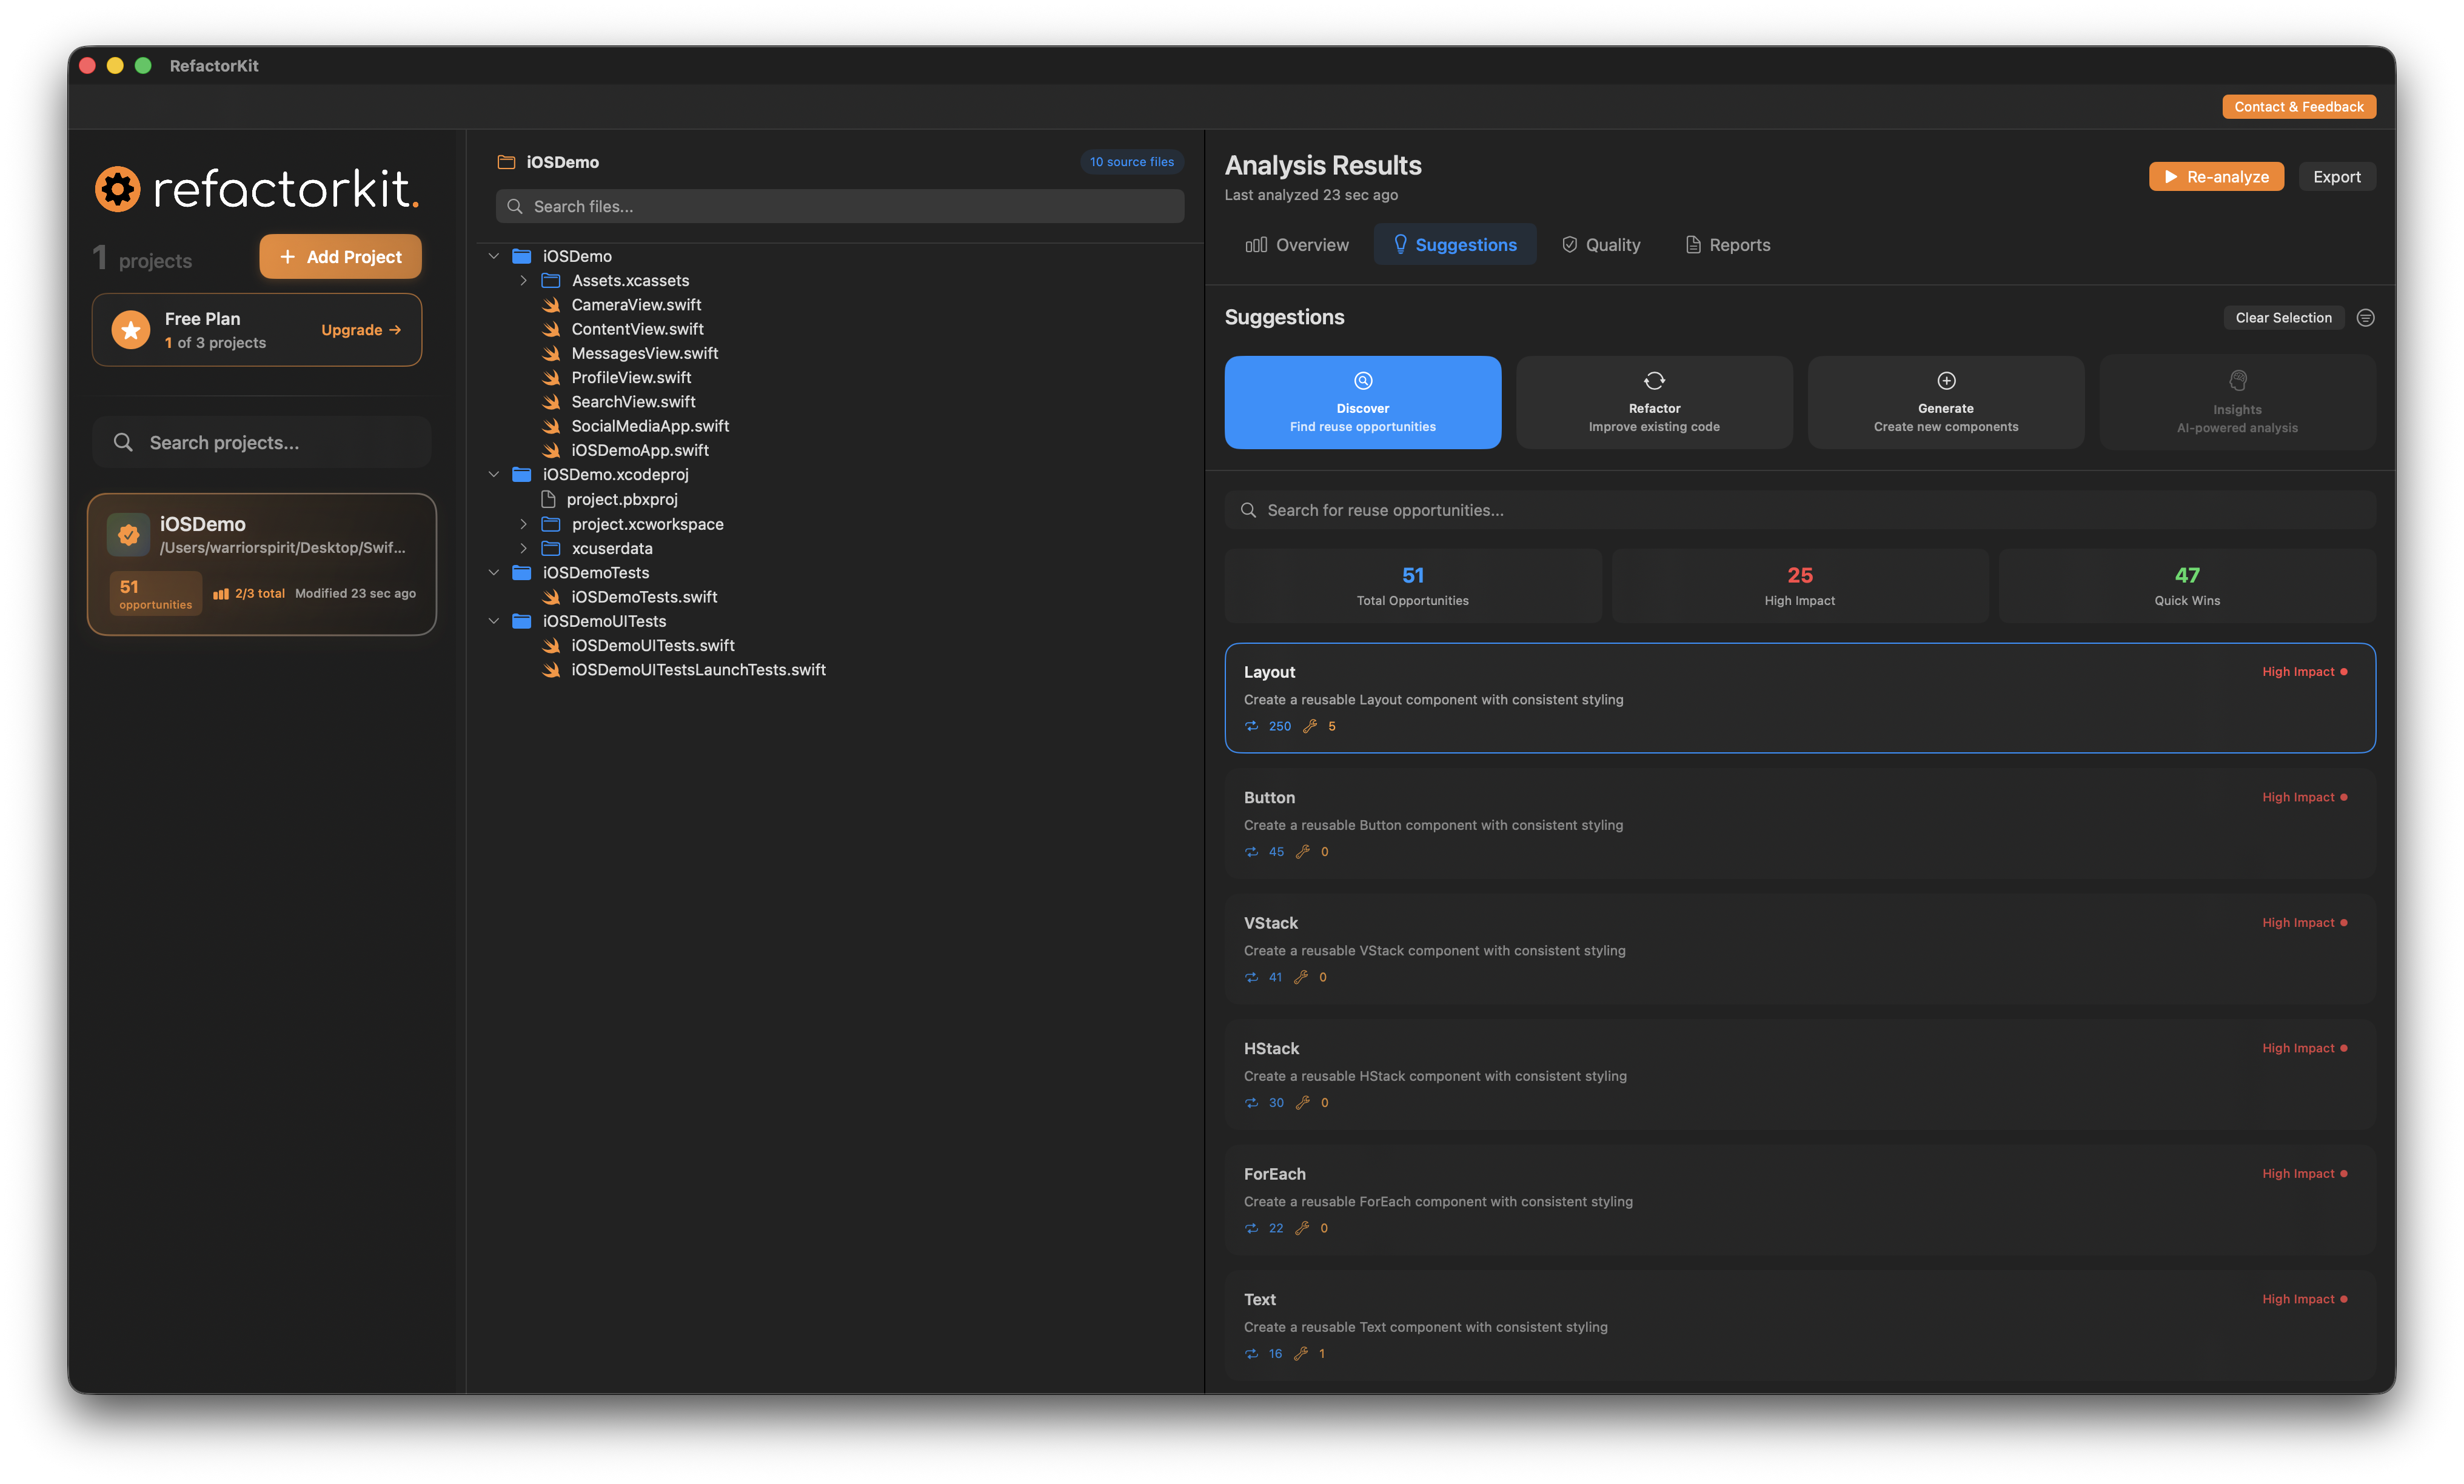
Task: Click the Add Project button
Action: pyautogui.click(x=340, y=257)
